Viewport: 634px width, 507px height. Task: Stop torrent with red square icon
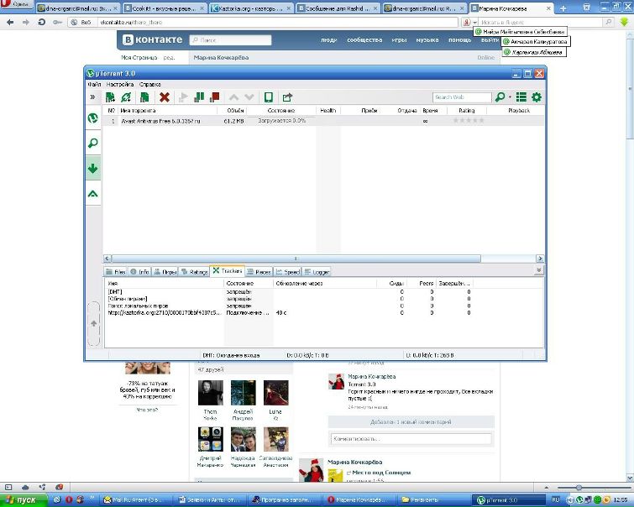click(x=215, y=97)
